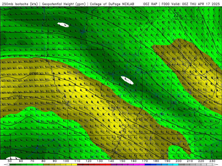Click the legend value 80
Screen dimensions: 222x166
[44, 161]
